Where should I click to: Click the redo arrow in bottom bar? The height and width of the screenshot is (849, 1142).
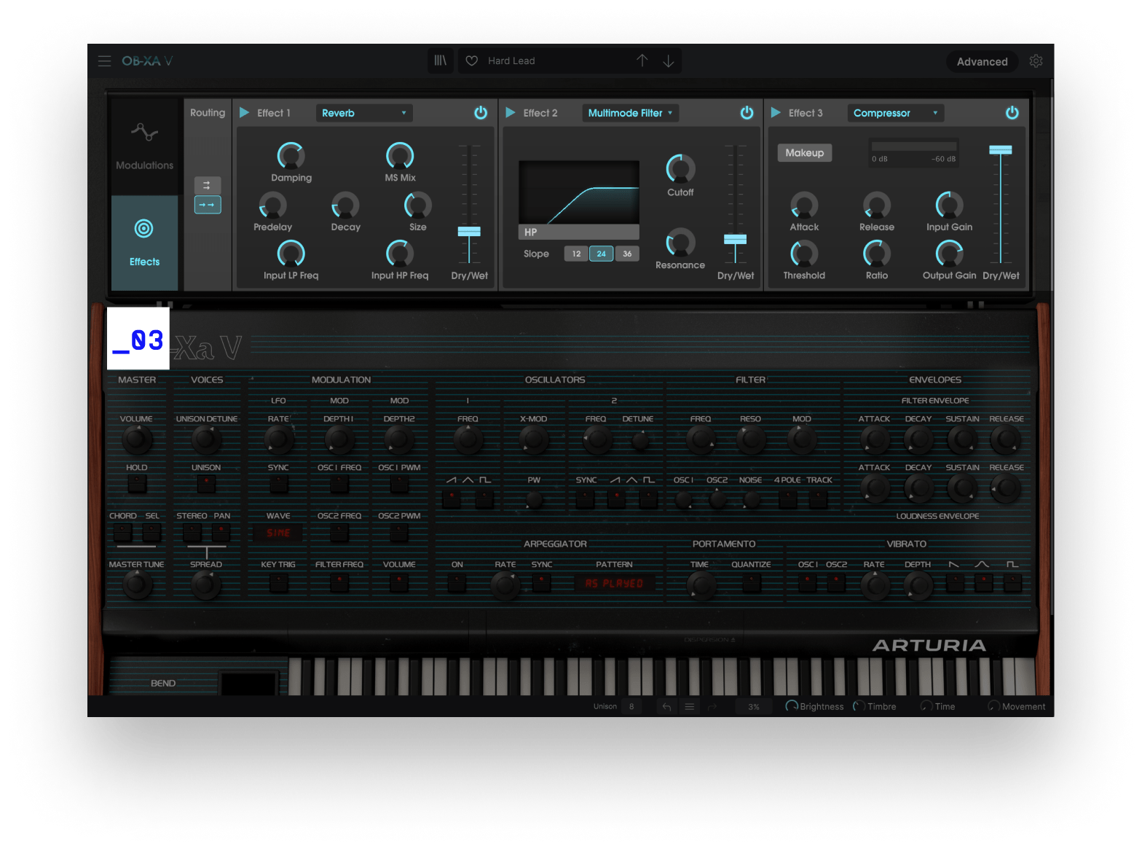(712, 707)
